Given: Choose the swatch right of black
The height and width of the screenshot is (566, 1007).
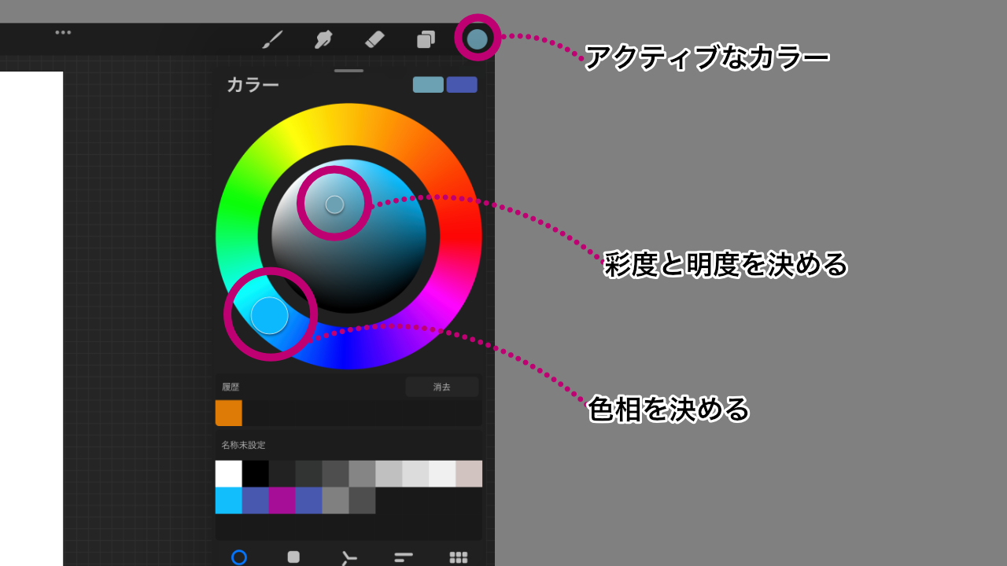Looking at the screenshot, I should tap(282, 474).
